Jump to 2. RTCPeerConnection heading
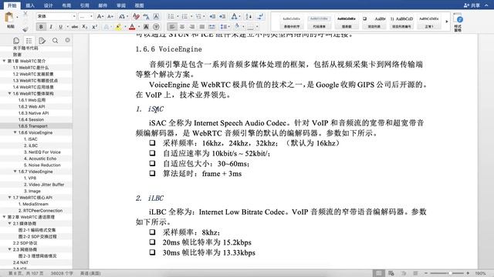 click(40, 210)
